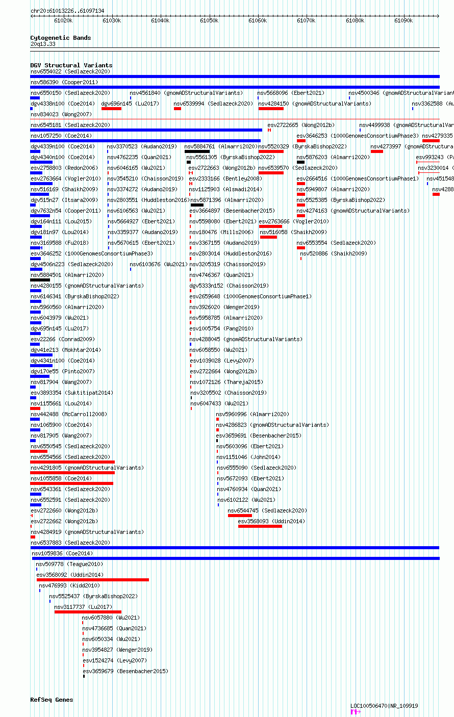Select the DGV Structural Variants track title
454x717 pixels.
click(71, 65)
